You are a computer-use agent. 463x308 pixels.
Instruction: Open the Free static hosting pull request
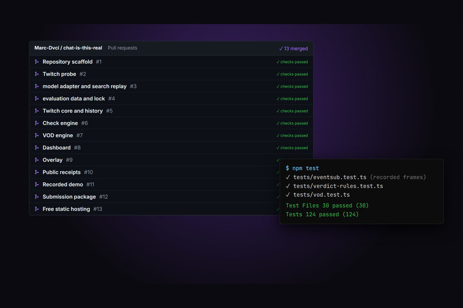(x=66, y=209)
